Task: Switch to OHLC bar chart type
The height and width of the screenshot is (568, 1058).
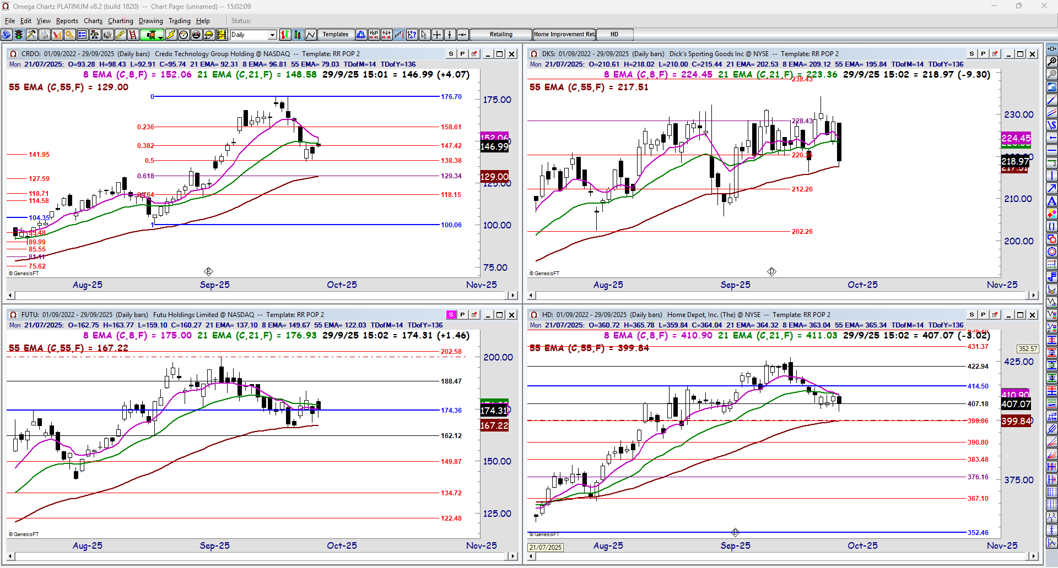Action: click(x=285, y=35)
